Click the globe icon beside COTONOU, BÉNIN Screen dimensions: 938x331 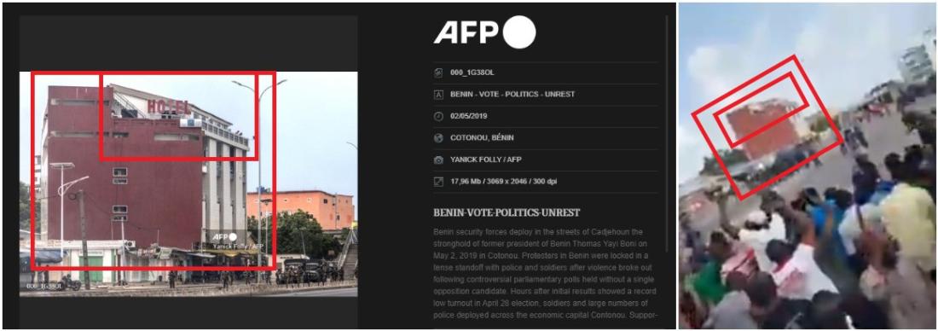[x=438, y=138]
